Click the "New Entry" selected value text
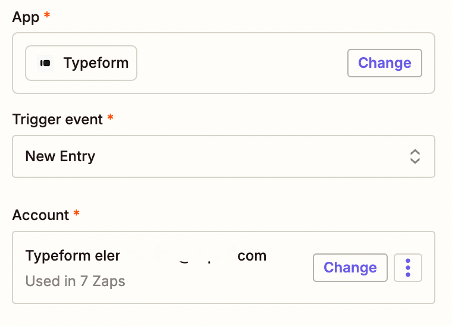This screenshot has width=452, height=326. tap(60, 156)
